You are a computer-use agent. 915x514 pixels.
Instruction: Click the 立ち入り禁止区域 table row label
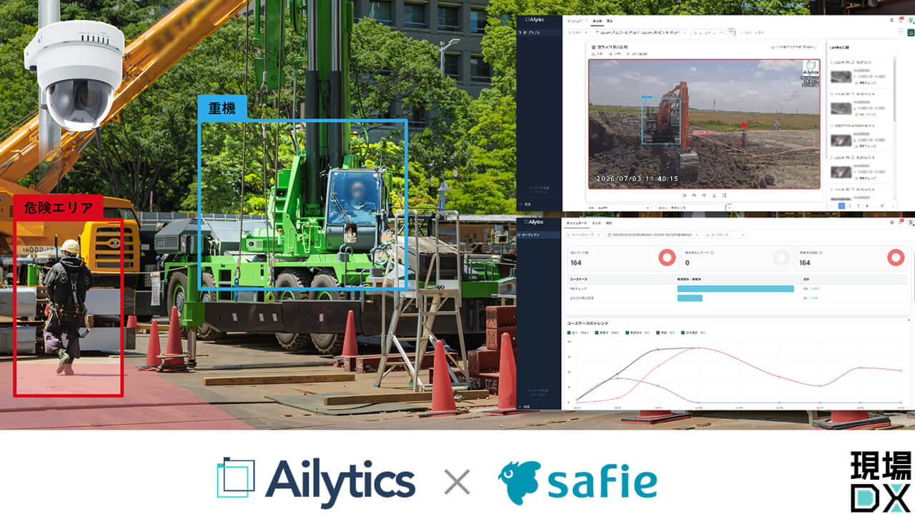582,298
